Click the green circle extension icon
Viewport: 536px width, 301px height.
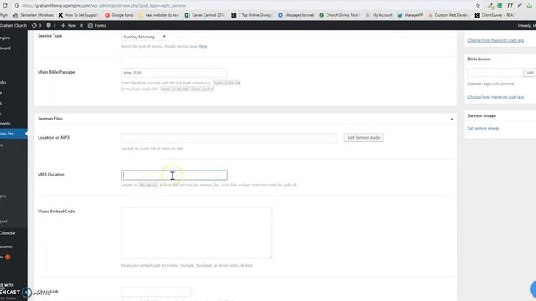(x=500, y=6)
